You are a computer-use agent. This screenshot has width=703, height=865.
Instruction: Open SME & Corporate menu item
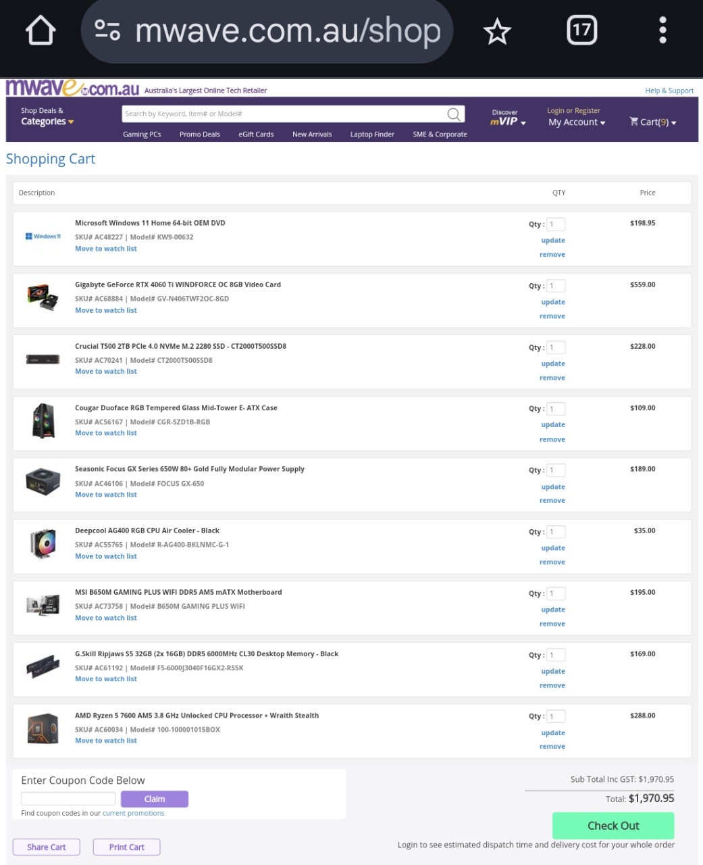click(x=440, y=134)
